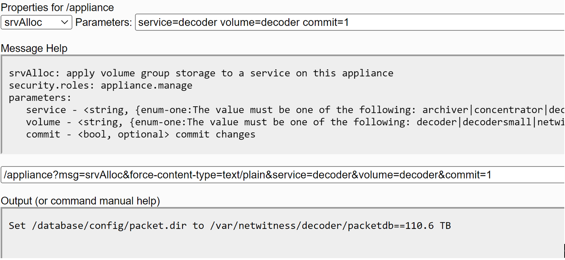Image resolution: width=565 pixels, height=260 pixels.
Task: Place cursor on 'commit=1' in Parameters field
Action: tap(326, 23)
